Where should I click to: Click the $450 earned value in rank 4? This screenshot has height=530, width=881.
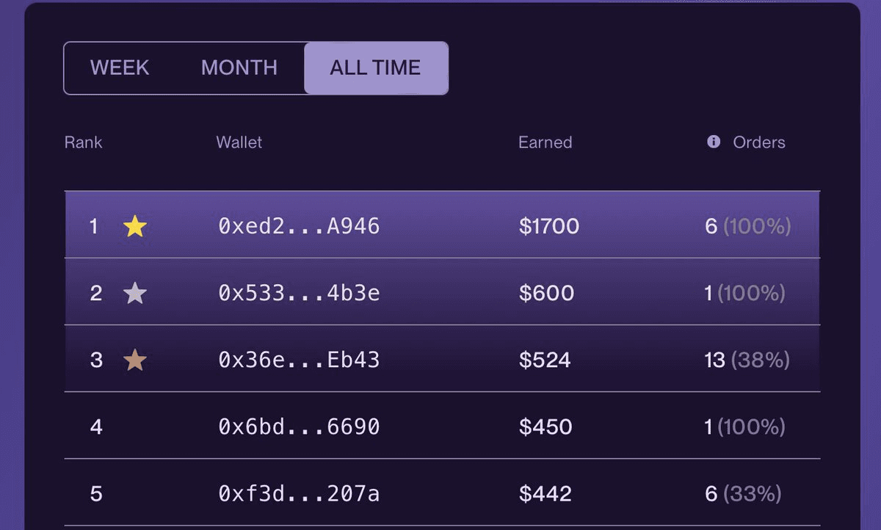point(545,427)
